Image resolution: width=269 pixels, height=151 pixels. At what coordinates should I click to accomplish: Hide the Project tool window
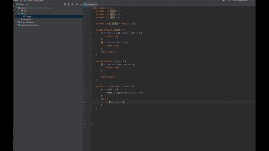81,5
